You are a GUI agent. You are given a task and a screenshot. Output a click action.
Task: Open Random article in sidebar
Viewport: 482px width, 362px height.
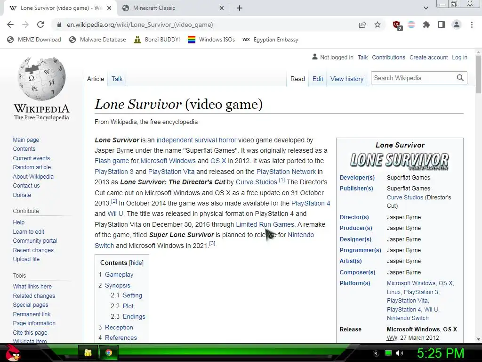(32, 167)
